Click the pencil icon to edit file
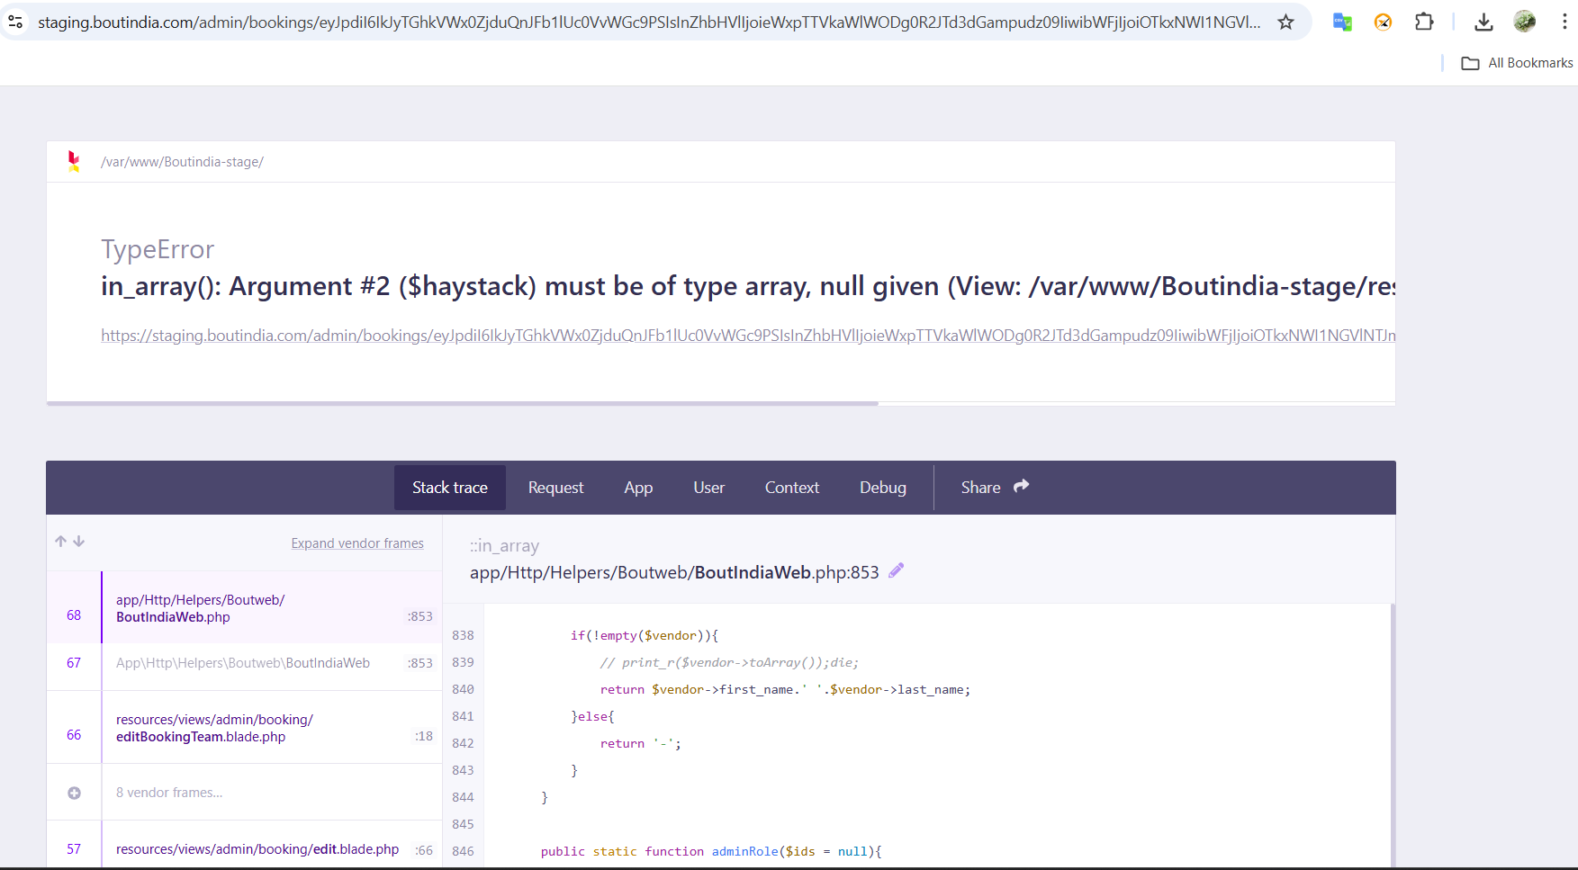 (896, 570)
